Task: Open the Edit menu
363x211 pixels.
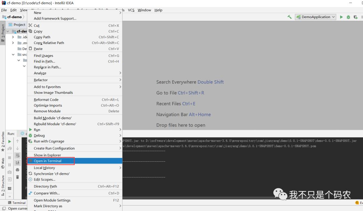Action: pos(13,10)
